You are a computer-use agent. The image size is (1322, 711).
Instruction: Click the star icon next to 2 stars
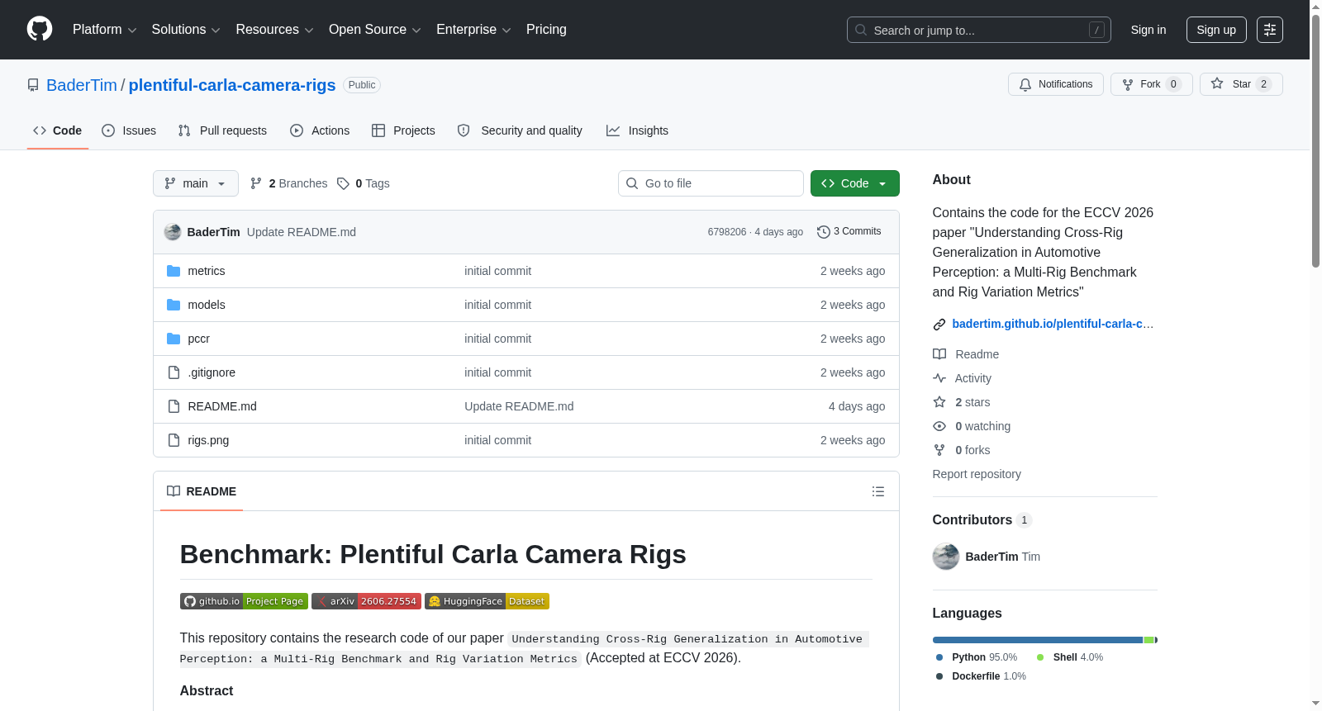939,402
